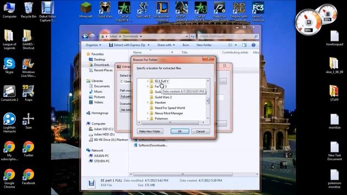
Task: Open the Share with dropdown
Action: click(166, 45)
